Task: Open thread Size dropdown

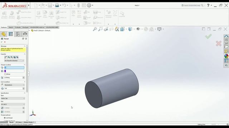Action: point(13,104)
